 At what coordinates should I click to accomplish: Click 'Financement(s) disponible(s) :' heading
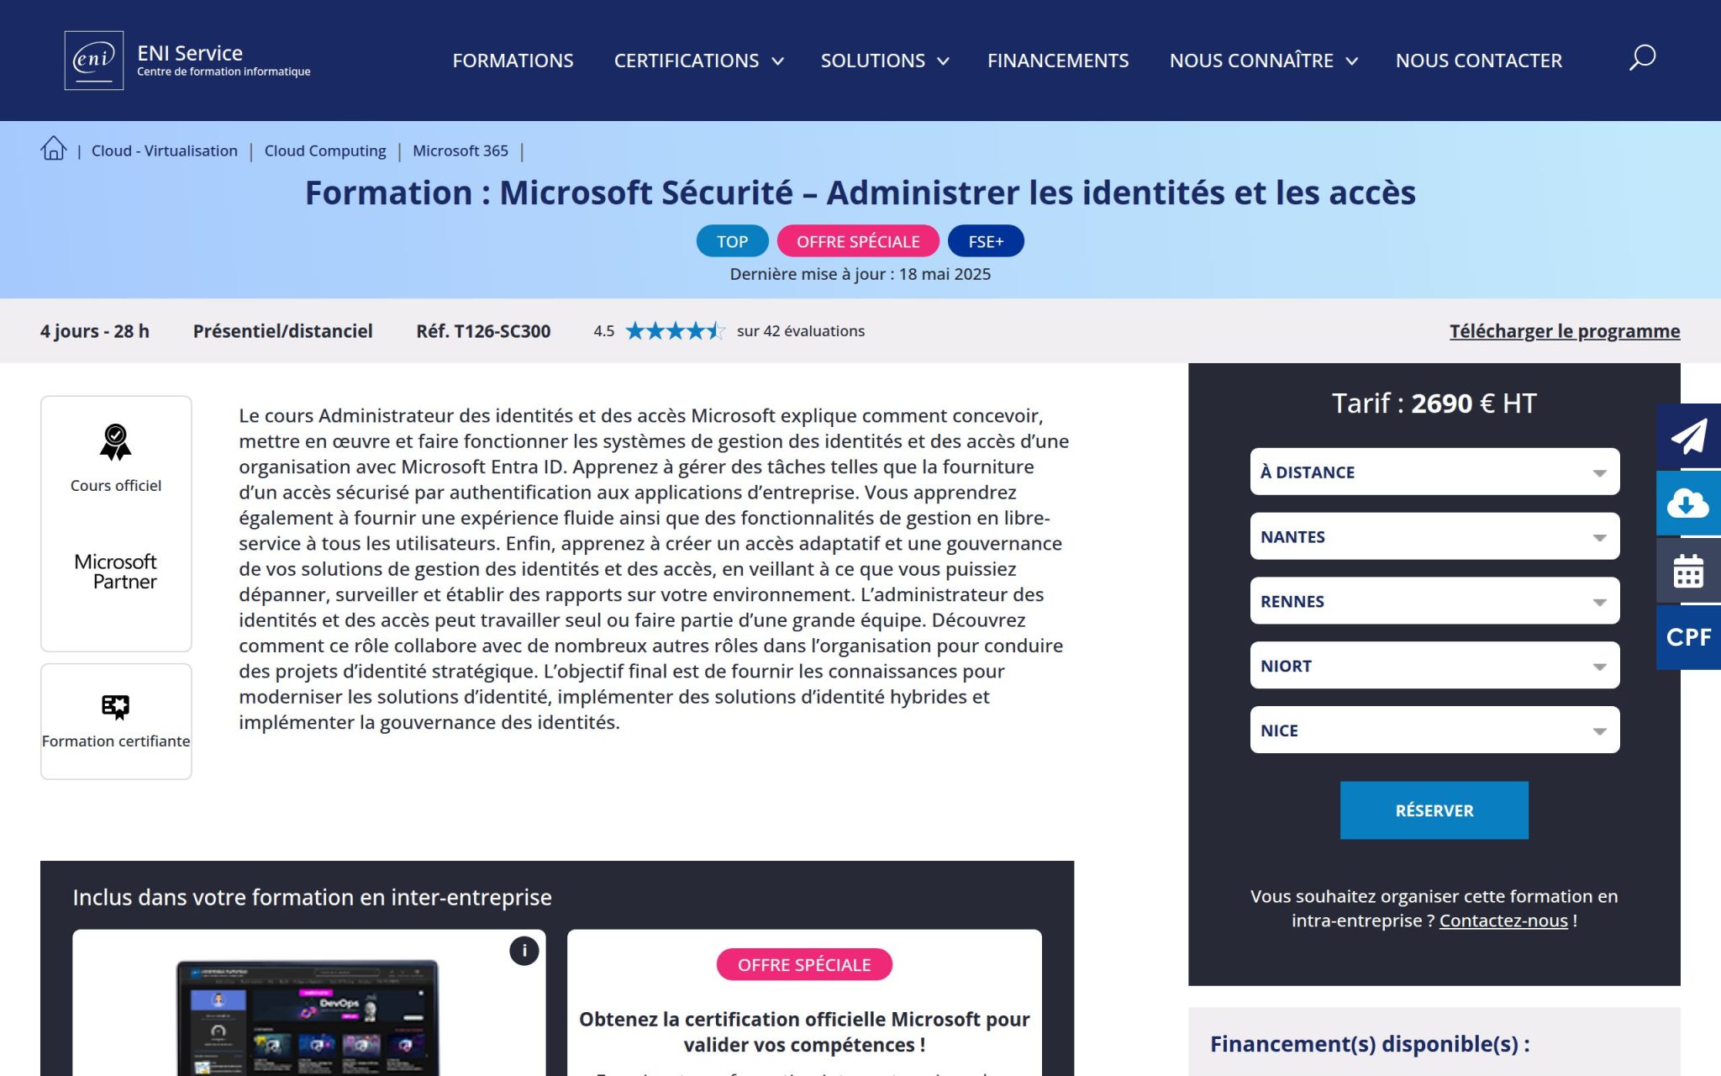pyautogui.click(x=1370, y=1044)
